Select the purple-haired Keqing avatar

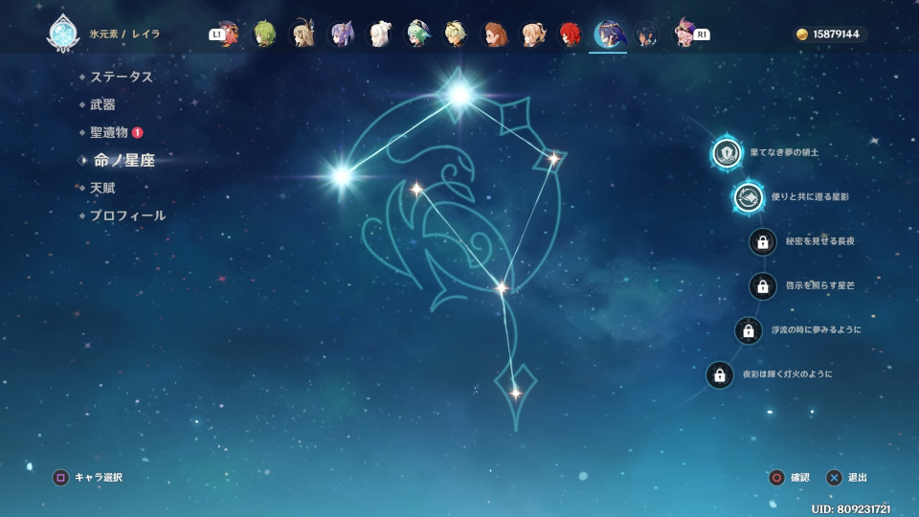click(341, 34)
